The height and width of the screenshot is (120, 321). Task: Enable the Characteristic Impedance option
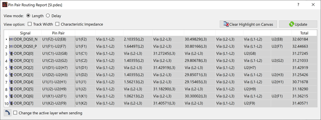(x=58, y=24)
